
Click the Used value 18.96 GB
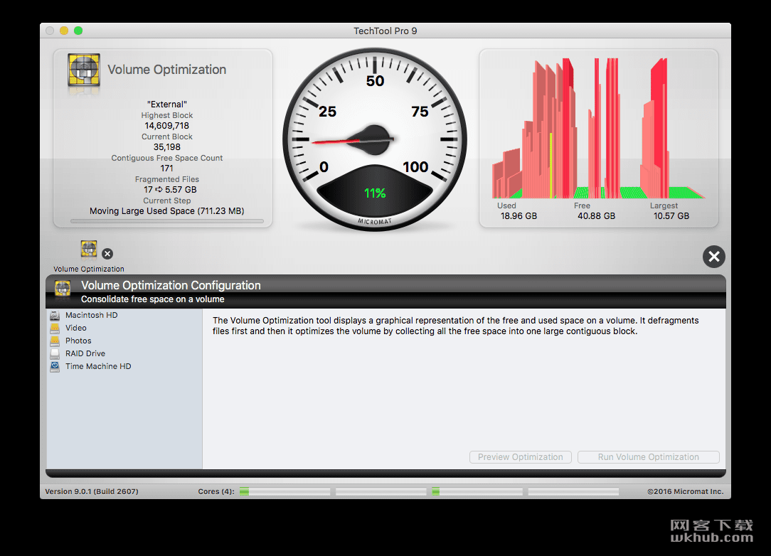coord(519,216)
